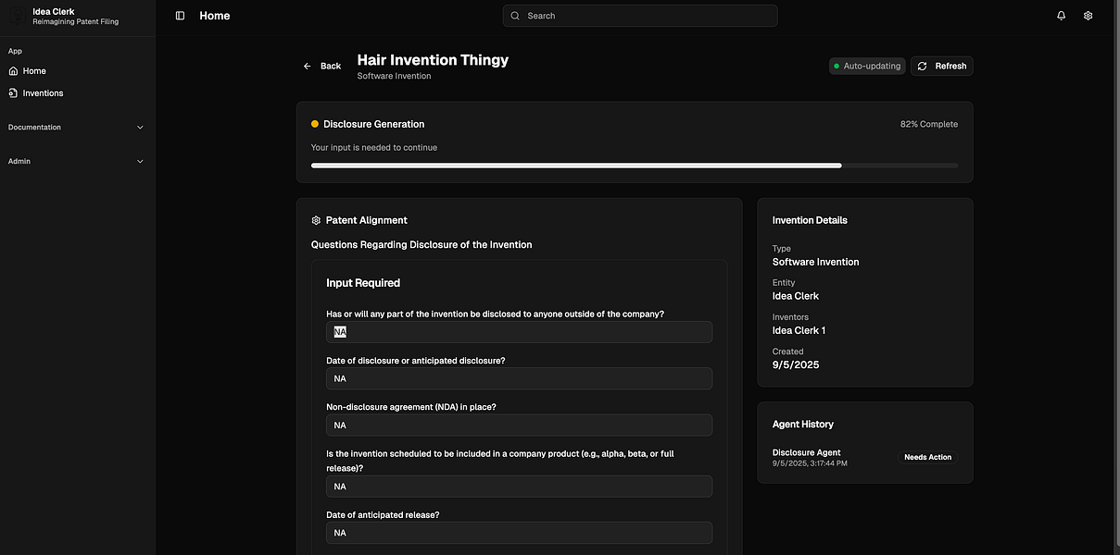This screenshot has height=555, width=1120.
Task: Click the Search field
Action: pos(640,16)
